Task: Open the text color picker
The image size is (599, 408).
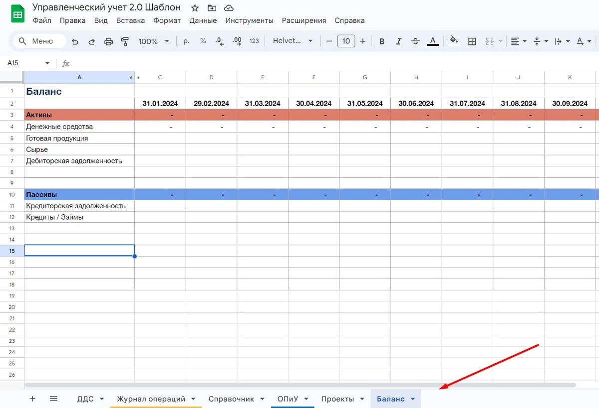Action: tap(433, 41)
